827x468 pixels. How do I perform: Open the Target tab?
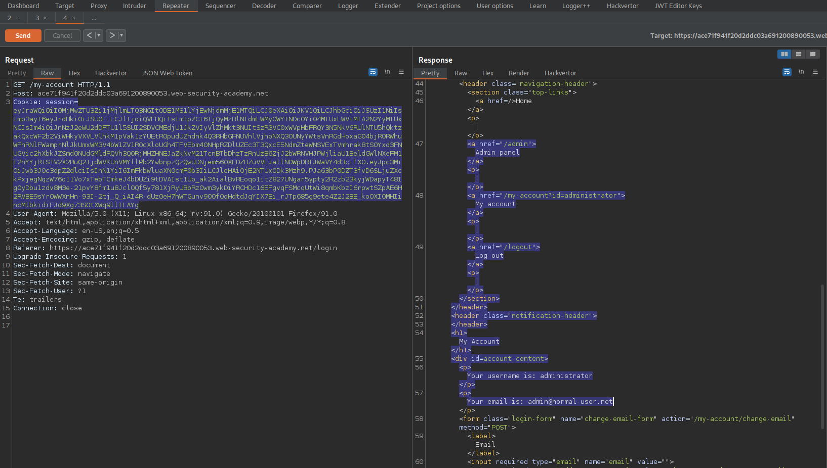pyautogui.click(x=65, y=6)
